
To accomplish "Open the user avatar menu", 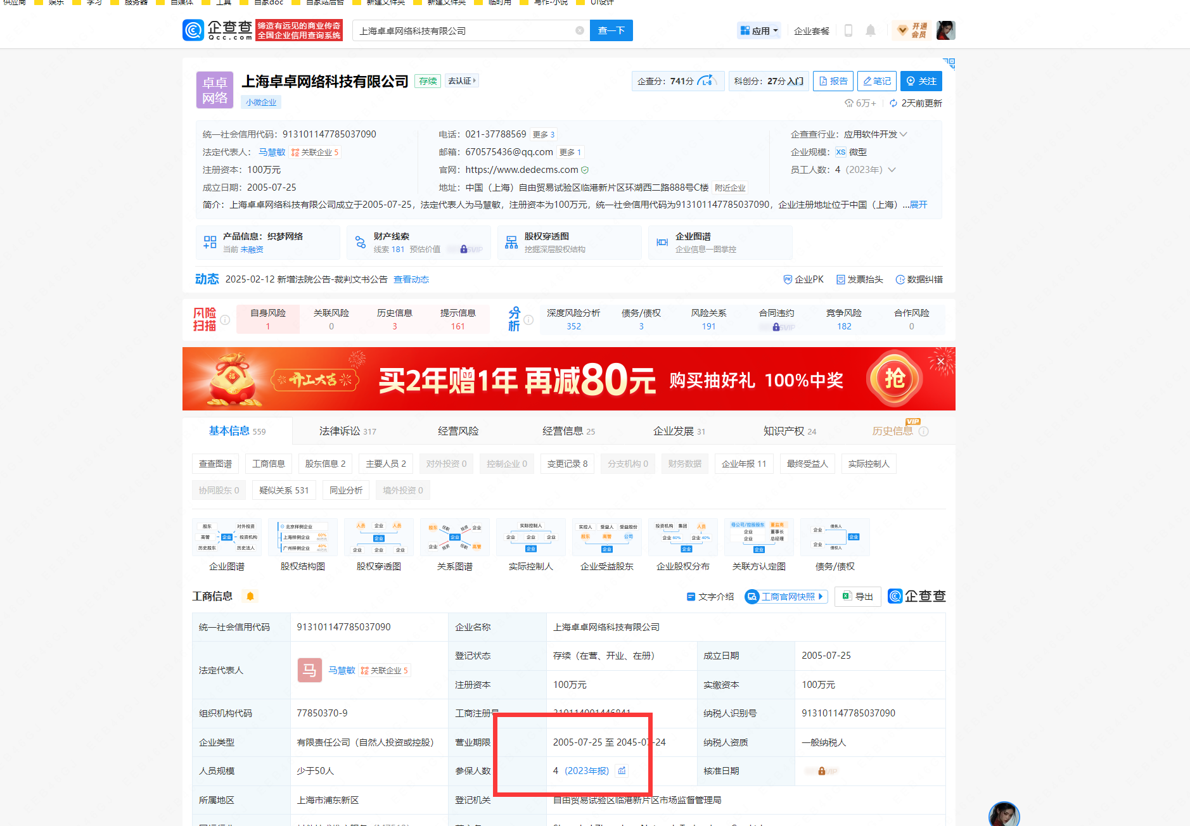I will (x=945, y=30).
